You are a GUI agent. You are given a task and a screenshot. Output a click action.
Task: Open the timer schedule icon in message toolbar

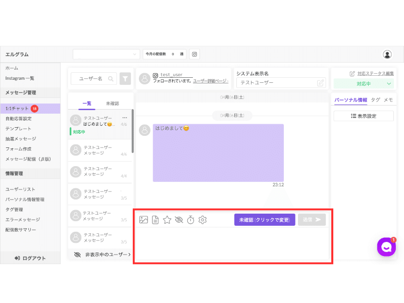191,220
